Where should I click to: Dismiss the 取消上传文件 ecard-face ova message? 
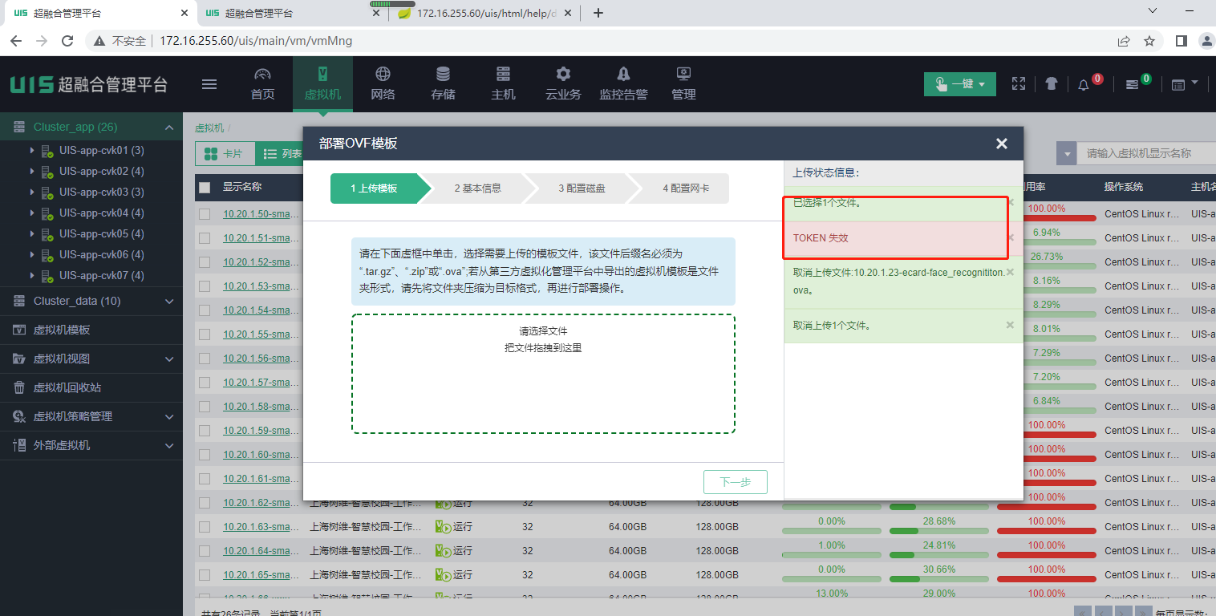1010,272
